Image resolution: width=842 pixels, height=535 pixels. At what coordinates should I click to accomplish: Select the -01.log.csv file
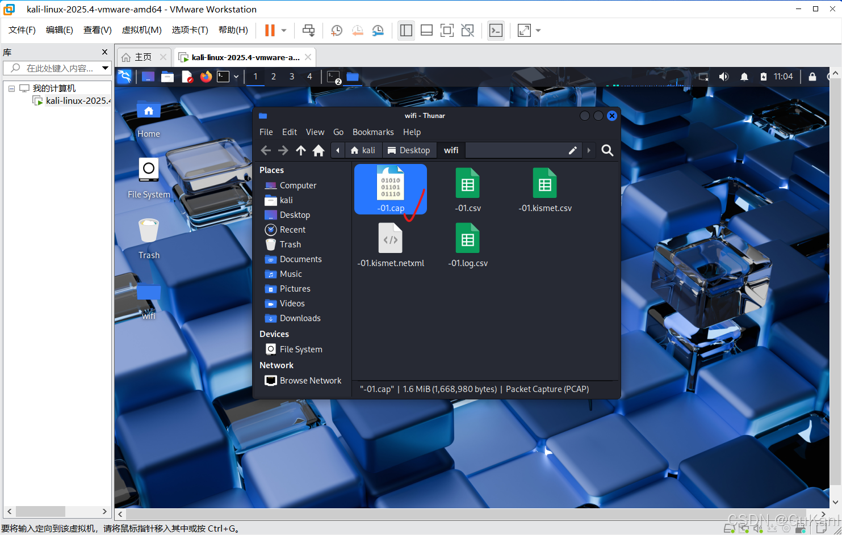[468, 245]
